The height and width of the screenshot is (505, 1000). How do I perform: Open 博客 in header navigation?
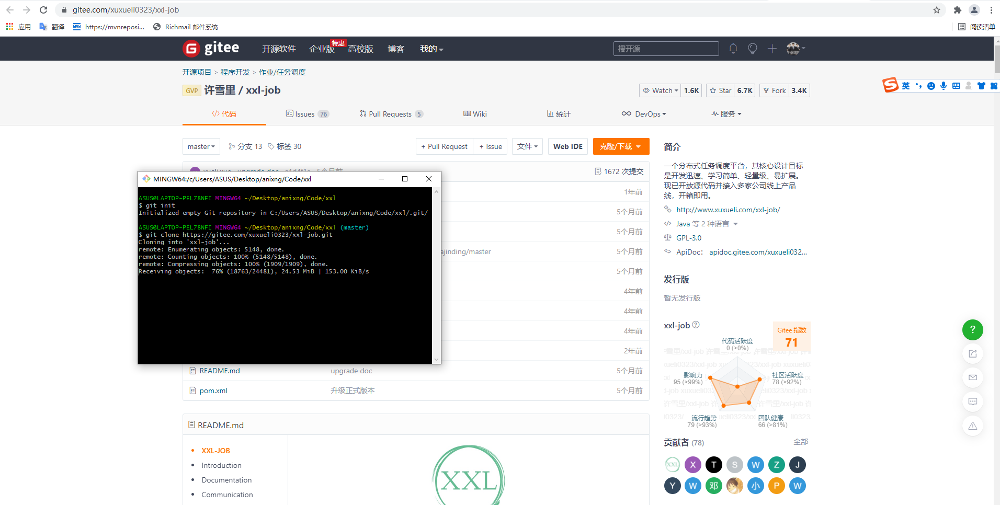(396, 49)
